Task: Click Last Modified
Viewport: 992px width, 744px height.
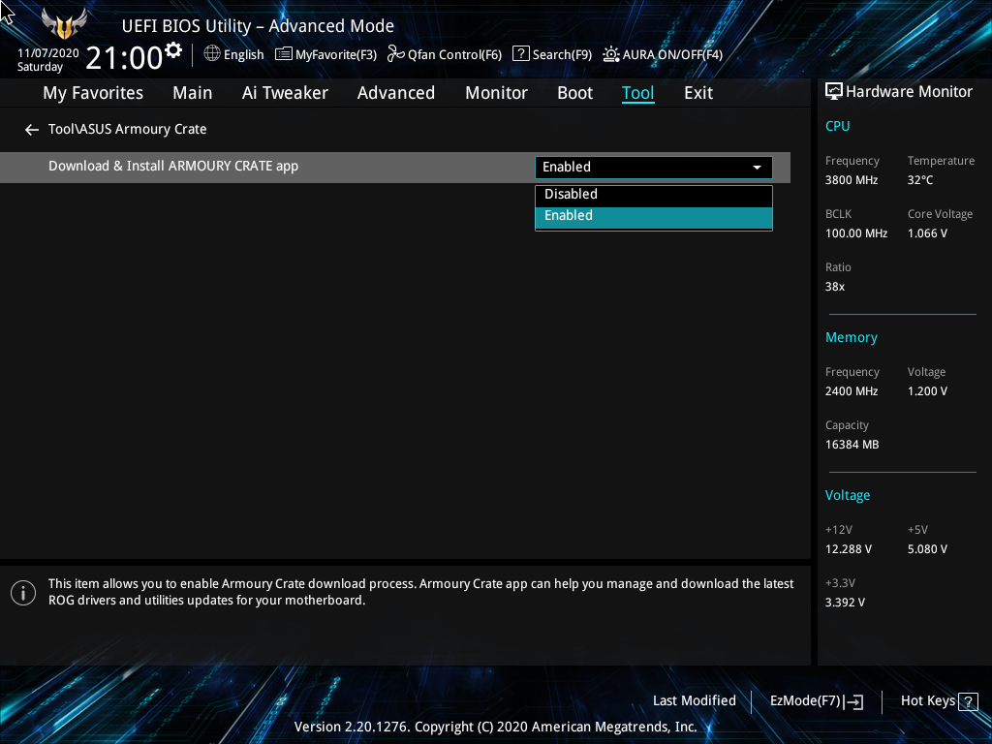Action: pyautogui.click(x=694, y=701)
